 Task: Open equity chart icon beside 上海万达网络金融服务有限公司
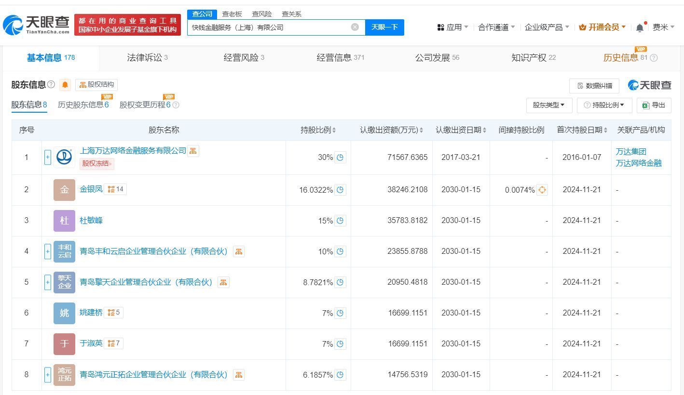pos(193,151)
